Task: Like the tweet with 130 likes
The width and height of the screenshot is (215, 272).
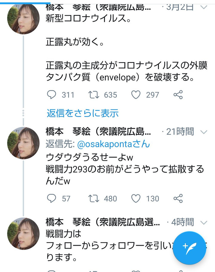Action: click(136, 198)
